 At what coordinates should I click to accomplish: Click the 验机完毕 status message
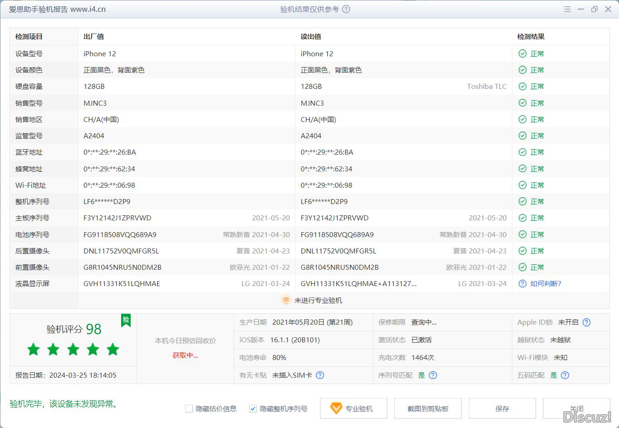tap(65, 404)
